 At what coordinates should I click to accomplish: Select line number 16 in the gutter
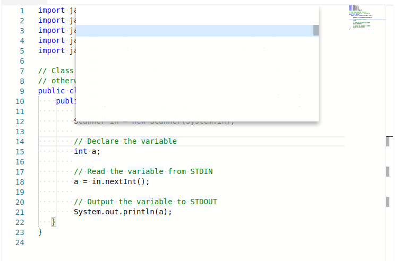pyautogui.click(x=20, y=162)
